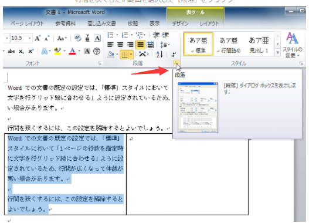Open the ページ レイアウト tab

tap(27, 23)
